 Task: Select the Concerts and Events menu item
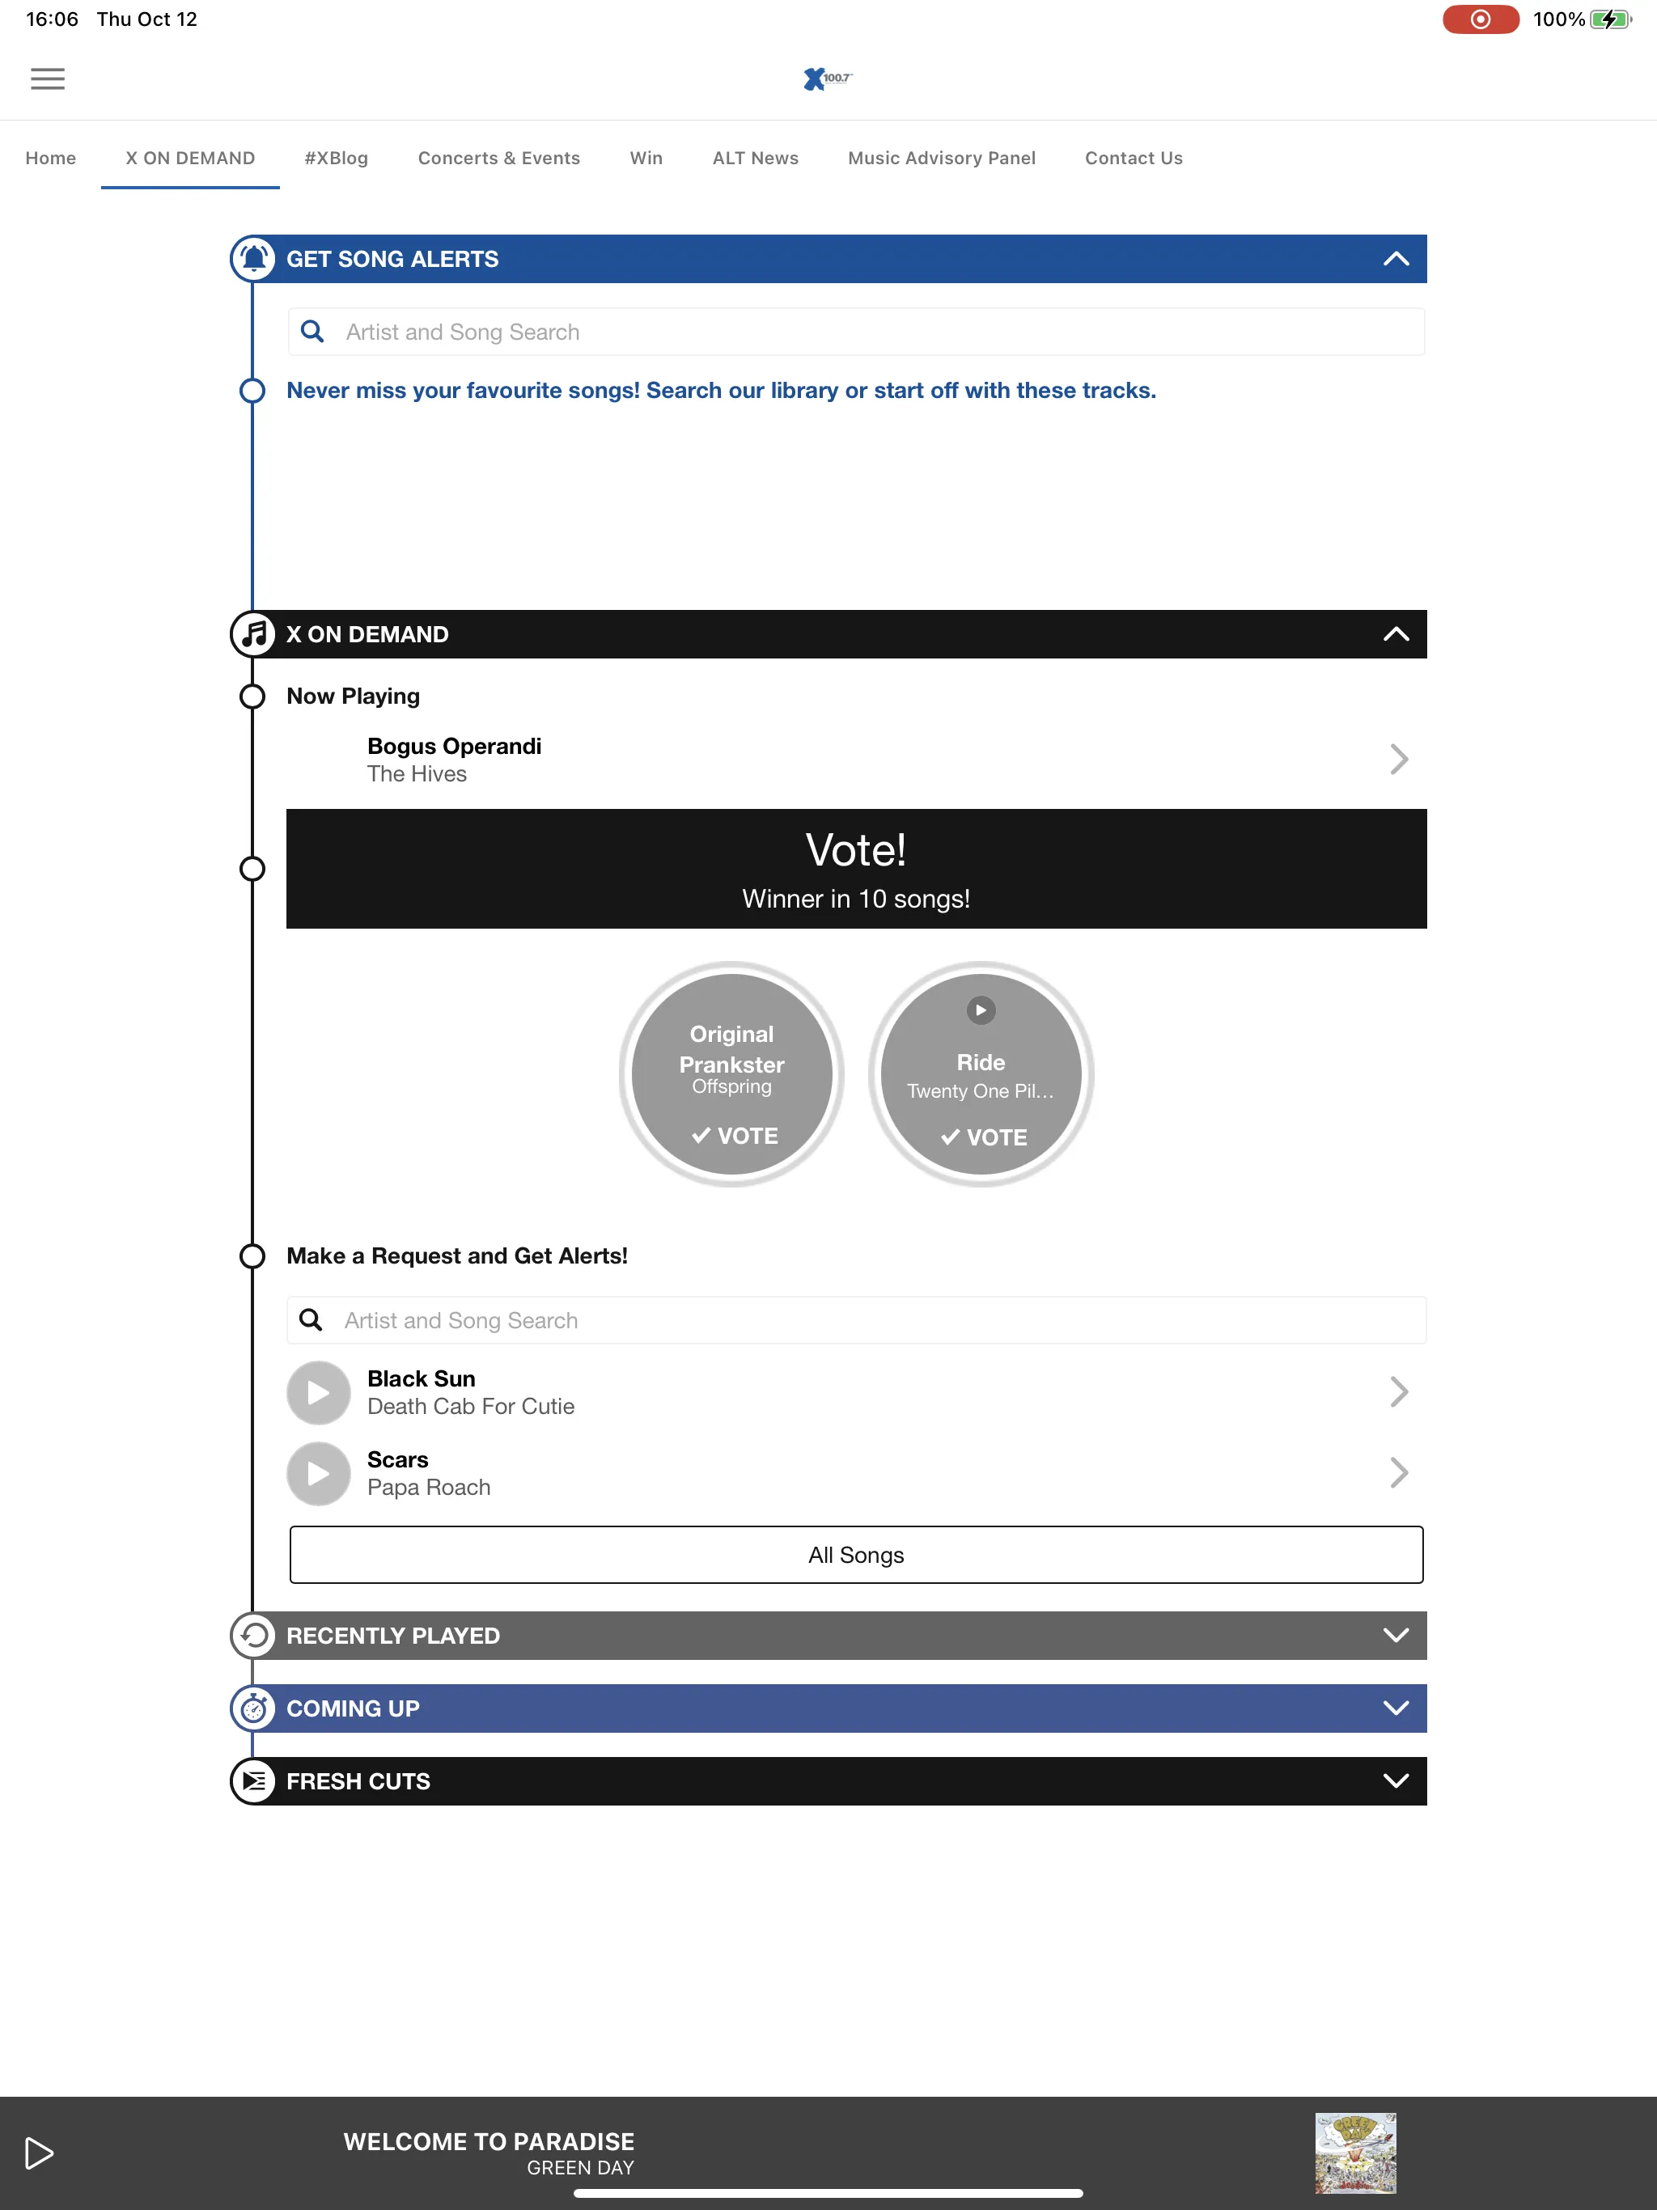(x=498, y=159)
